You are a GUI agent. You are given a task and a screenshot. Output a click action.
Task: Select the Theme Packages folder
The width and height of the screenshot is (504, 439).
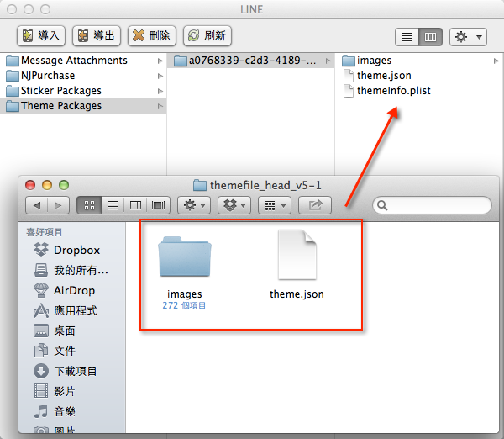pos(83,106)
